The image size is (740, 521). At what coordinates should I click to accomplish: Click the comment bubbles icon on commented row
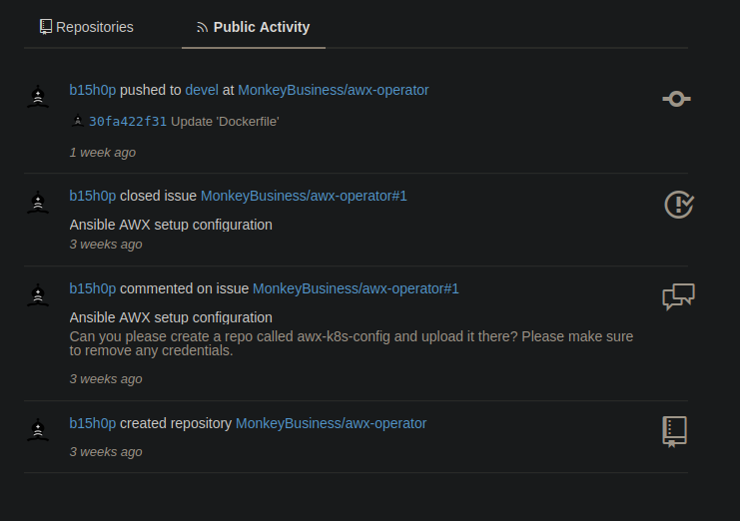coord(679,296)
